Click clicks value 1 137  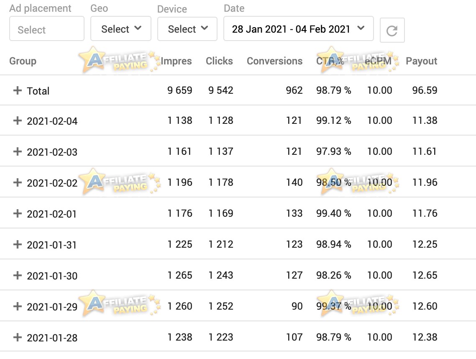point(221,151)
